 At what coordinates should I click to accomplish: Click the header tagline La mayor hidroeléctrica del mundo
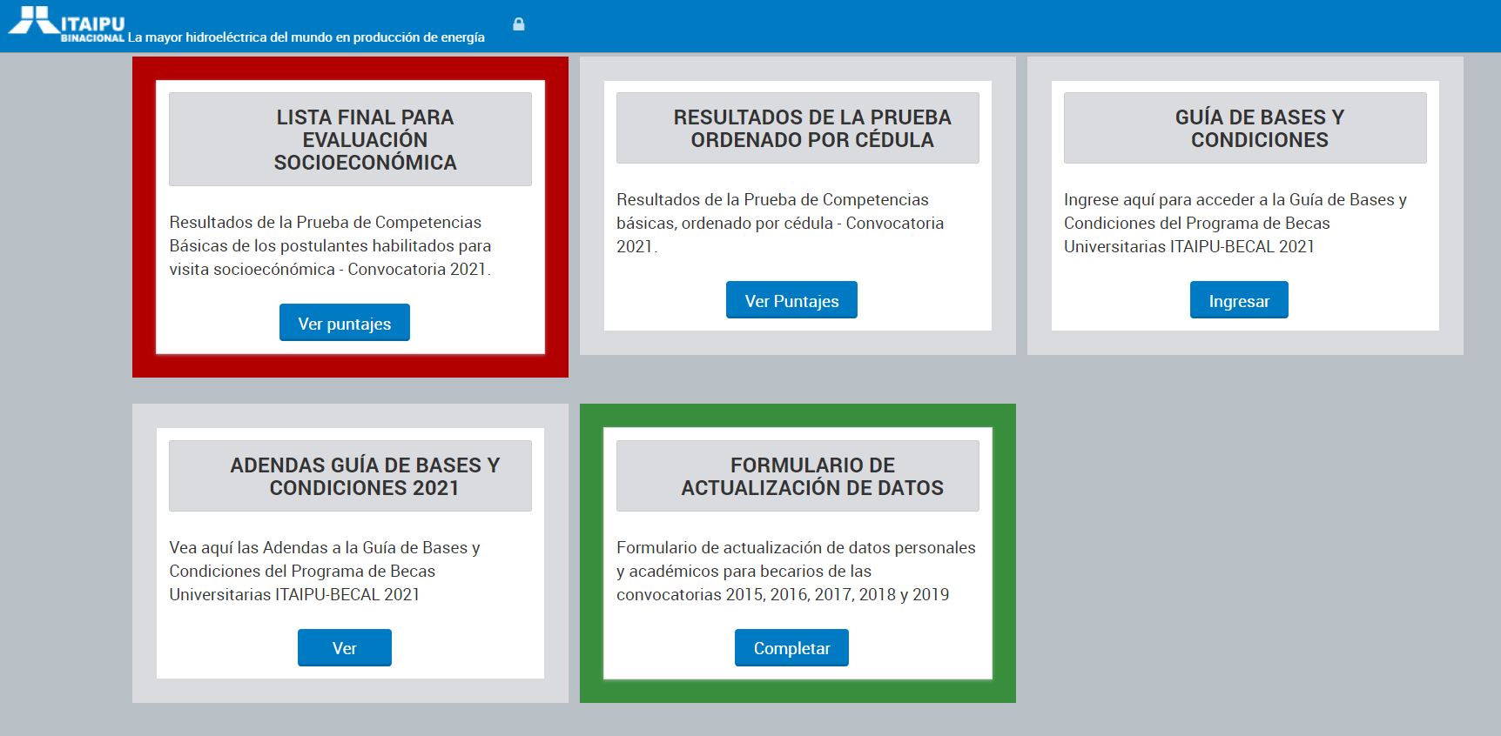pos(306,37)
